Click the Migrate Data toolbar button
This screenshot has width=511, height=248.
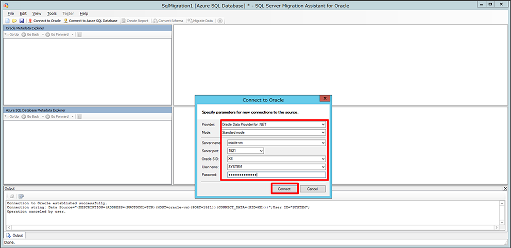(x=200, y=21)
